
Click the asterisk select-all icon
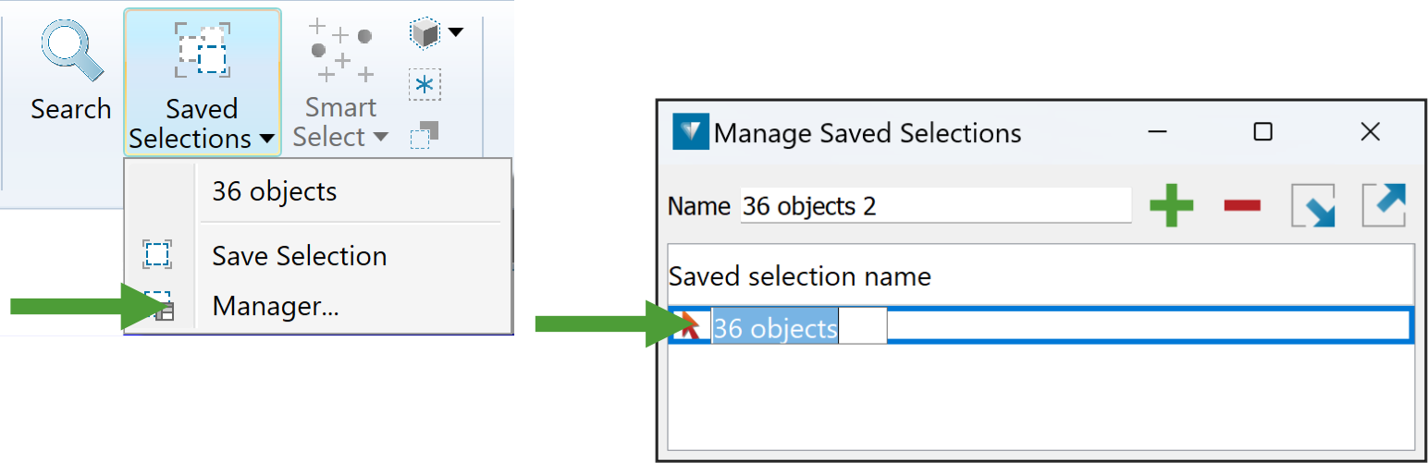[x=425, y=85]
